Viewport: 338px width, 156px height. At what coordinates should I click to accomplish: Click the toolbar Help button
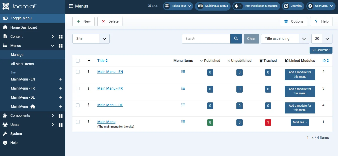coord(321,22)
